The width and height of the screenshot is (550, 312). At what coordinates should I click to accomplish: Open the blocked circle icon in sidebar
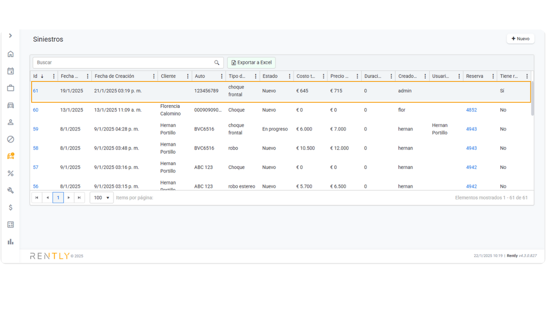11,139
